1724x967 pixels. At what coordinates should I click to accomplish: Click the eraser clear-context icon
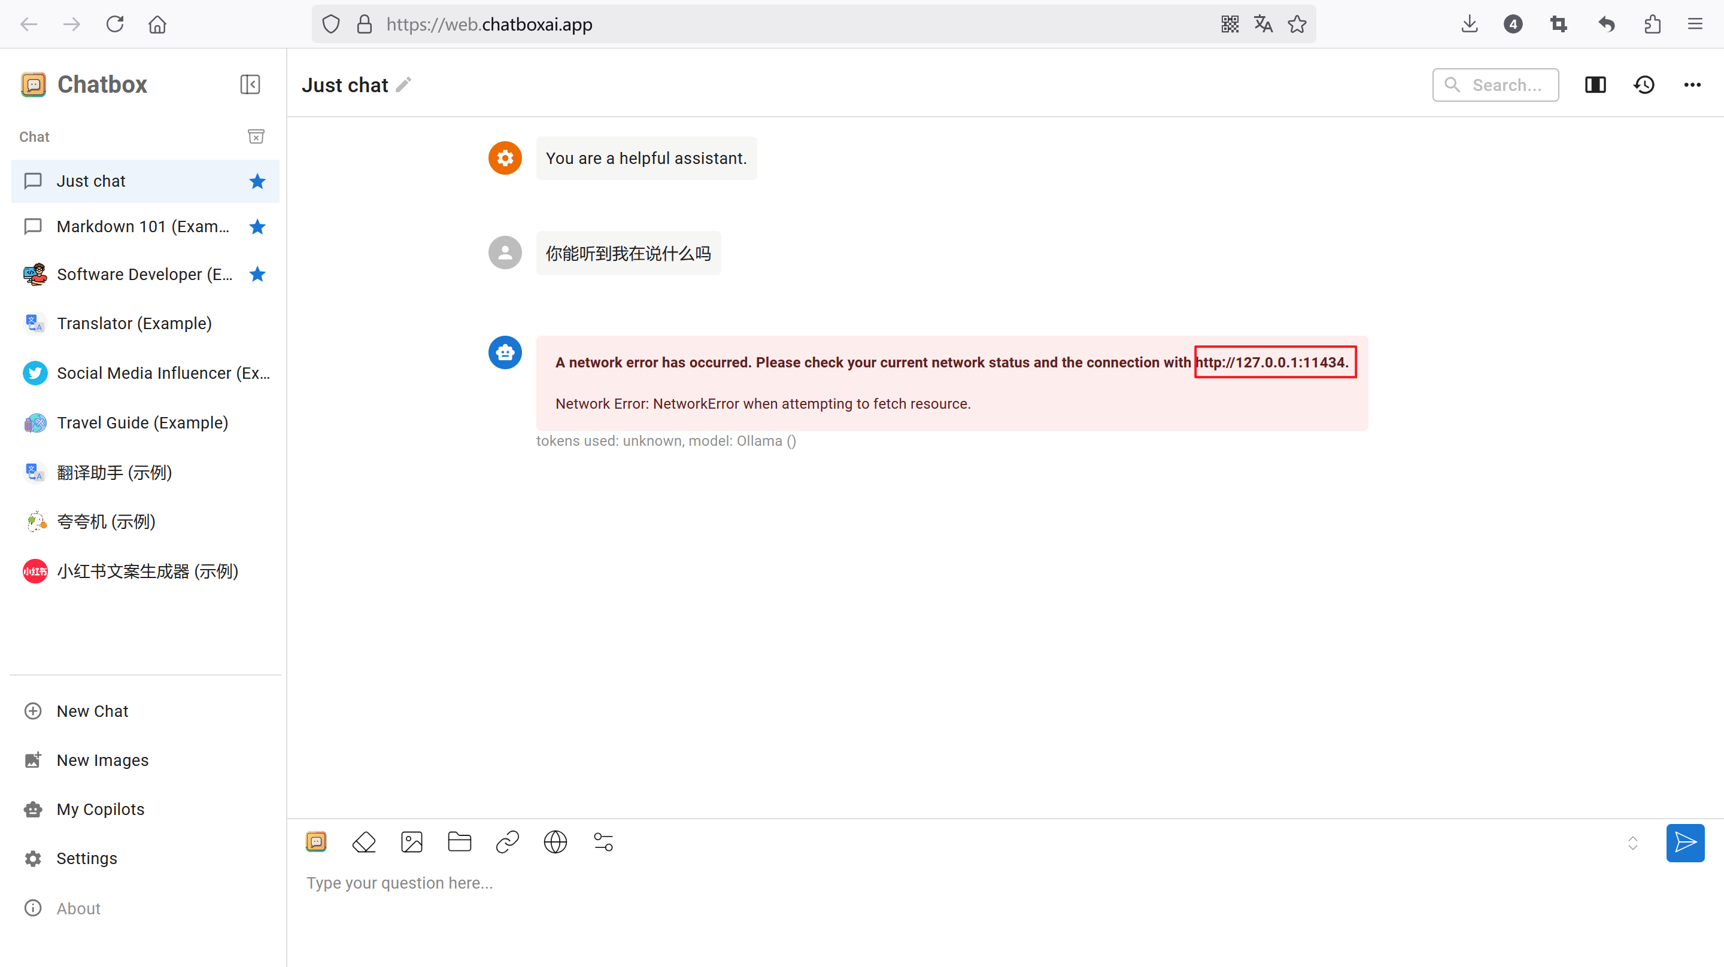coord(363,841)
